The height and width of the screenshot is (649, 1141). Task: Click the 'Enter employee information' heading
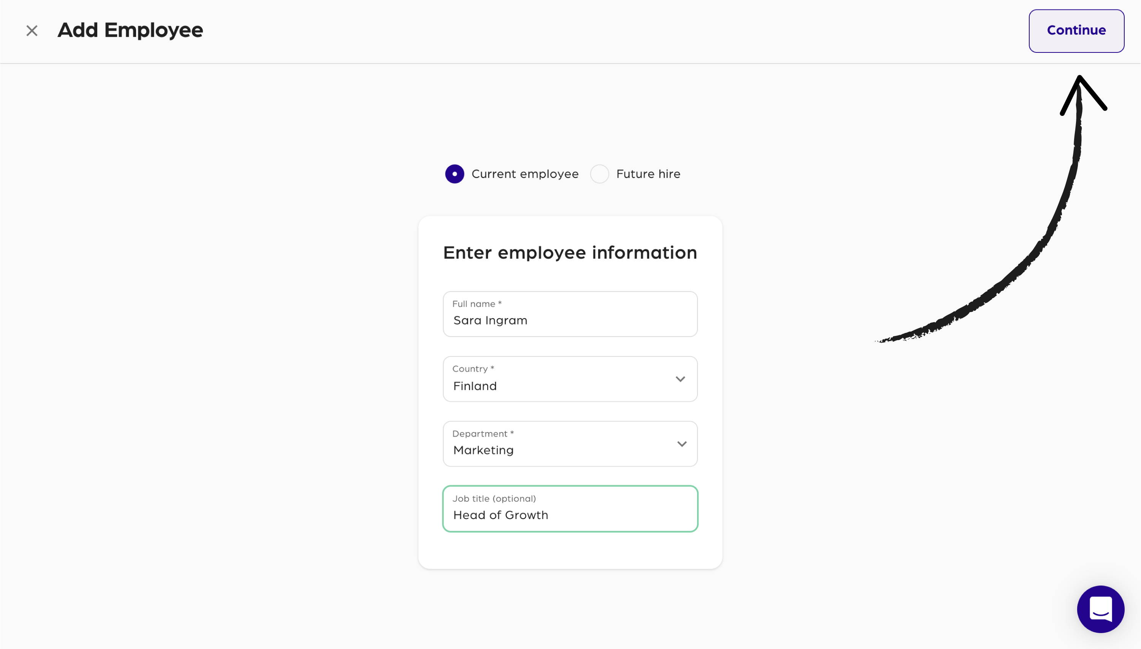tap(570, 253)
